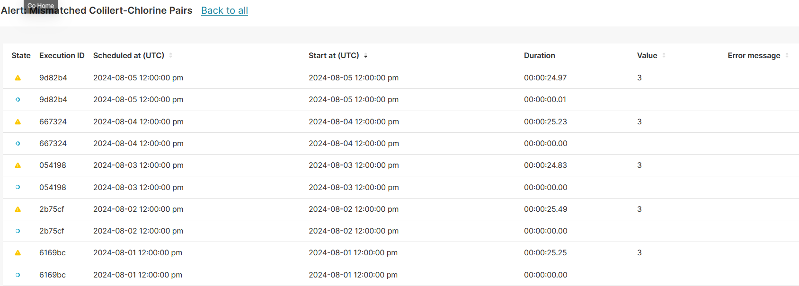799x286 pixels.
Task: Select execution ID 2b75cf with duration 00:00:25.49
Action: (x=52, y=209)
